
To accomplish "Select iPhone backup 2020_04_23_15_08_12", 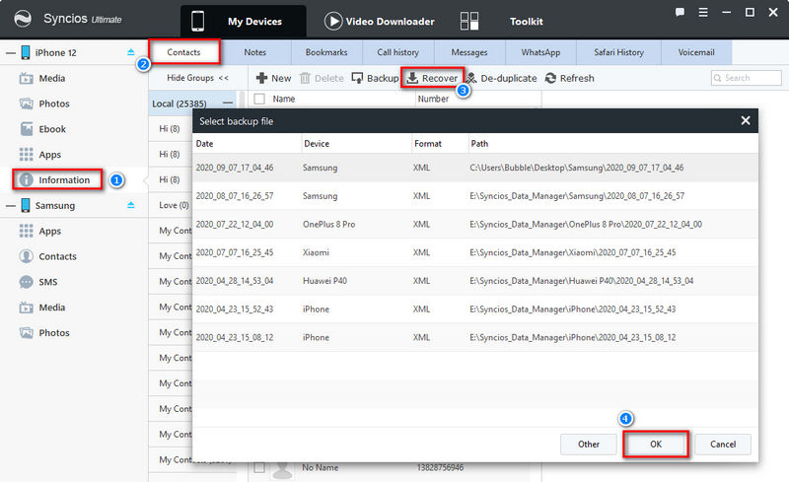I will 475,337.
